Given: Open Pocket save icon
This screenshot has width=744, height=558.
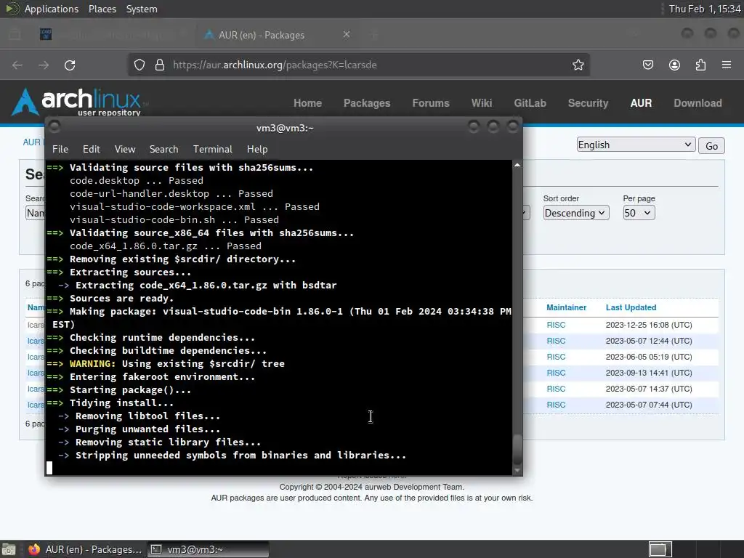Looking at the screenshot, I should click(648, 65).
